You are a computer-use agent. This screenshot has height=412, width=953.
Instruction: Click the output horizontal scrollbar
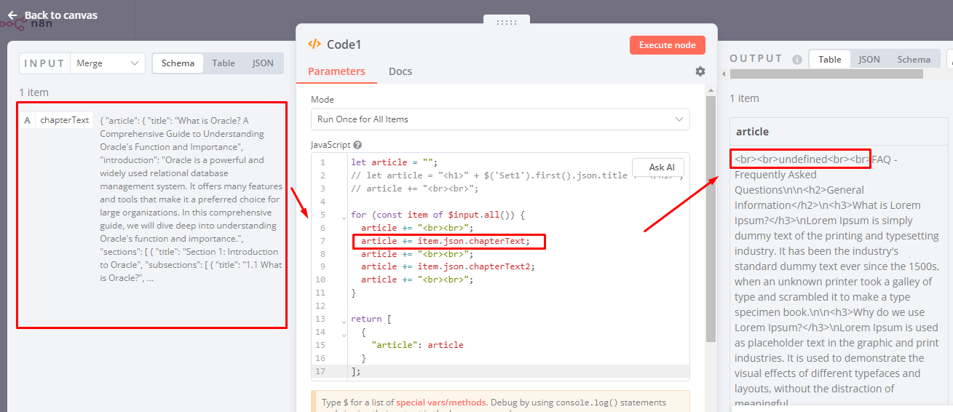pos(826,74)
